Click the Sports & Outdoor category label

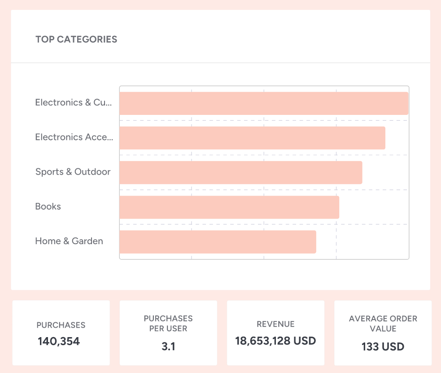73,171
